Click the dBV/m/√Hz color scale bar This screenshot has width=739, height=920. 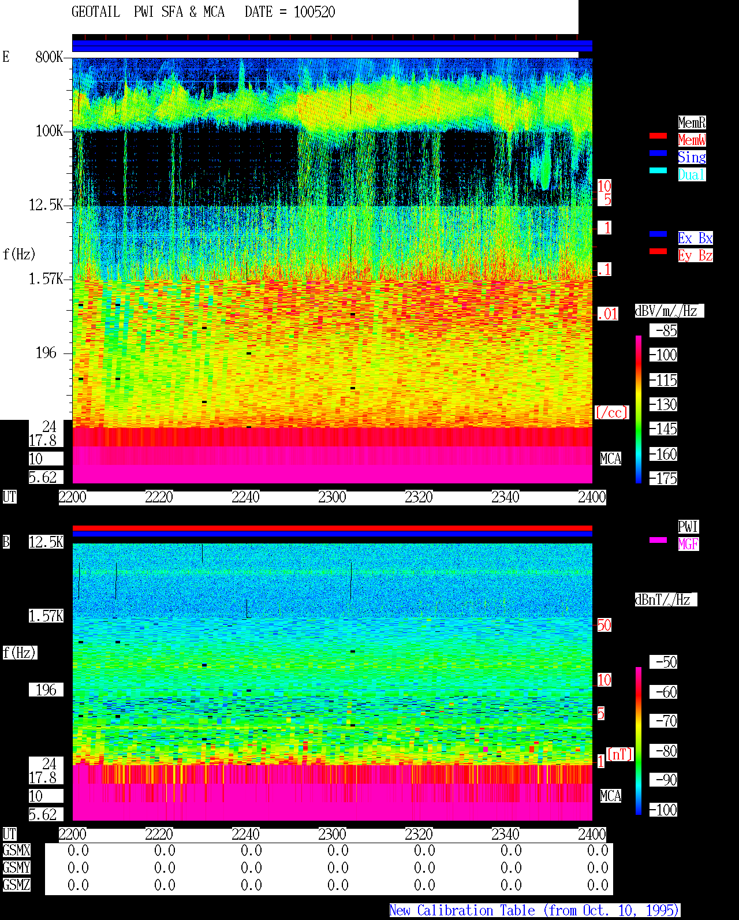coord(639,409)
